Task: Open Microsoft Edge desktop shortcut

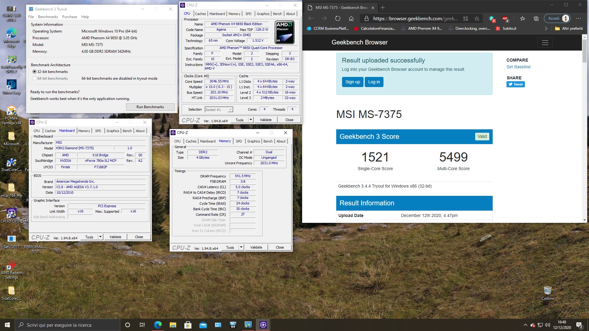Action: (11, 38)
